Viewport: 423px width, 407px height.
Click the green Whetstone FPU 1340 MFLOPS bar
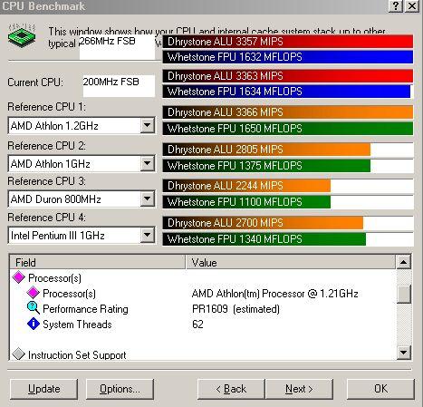tap(264, 239)
